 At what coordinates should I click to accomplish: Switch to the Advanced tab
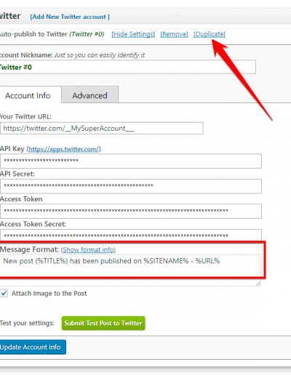click(89, 95)
